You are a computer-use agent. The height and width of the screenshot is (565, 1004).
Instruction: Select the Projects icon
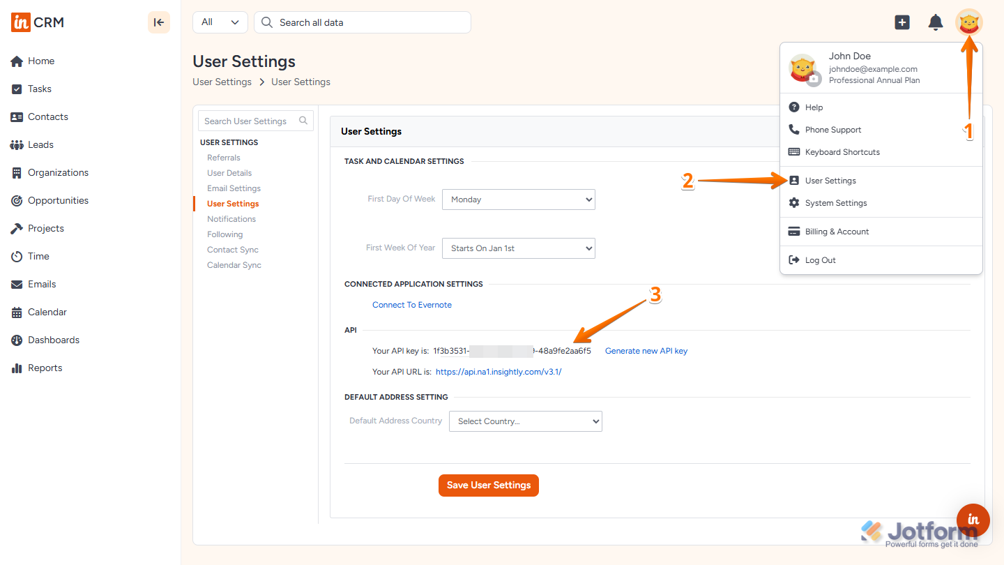(x=43, y=228)
